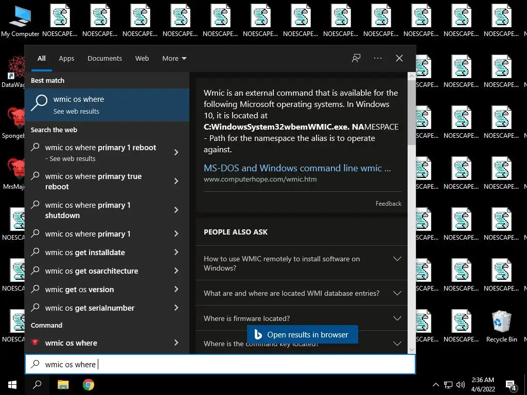
Task: Close the search panel with X
Action: coord(399,58)
